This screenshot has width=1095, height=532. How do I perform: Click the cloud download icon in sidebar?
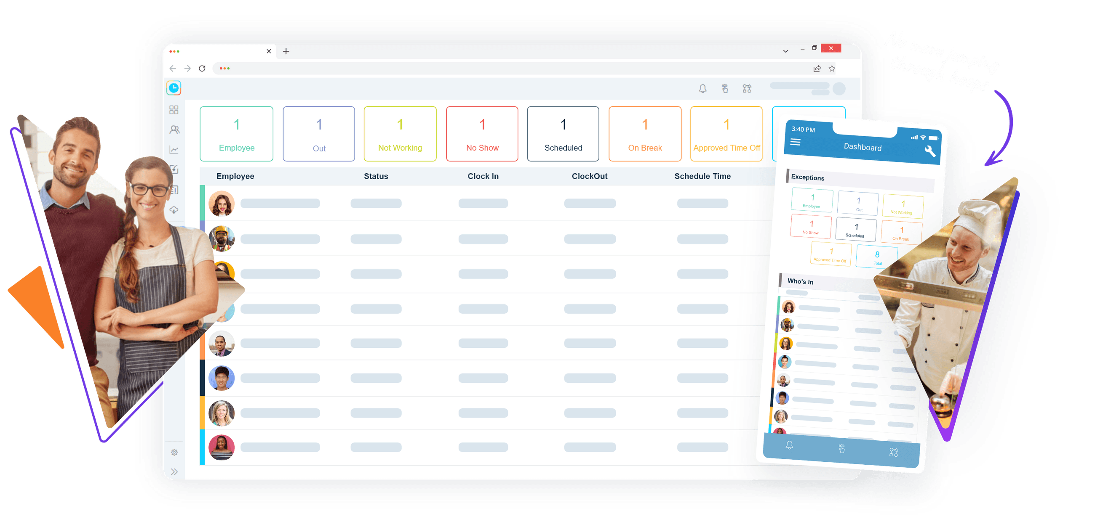pos(174,209)
